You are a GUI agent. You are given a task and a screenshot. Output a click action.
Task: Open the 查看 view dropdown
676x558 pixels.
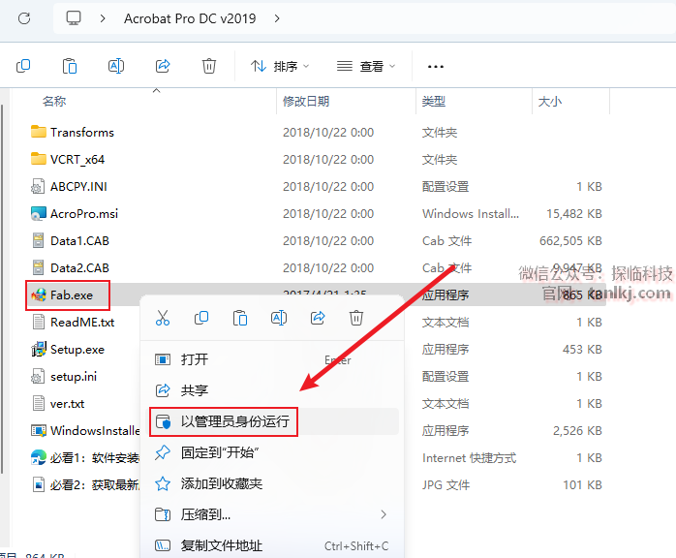pyautogui.click(x=366, y=67)
